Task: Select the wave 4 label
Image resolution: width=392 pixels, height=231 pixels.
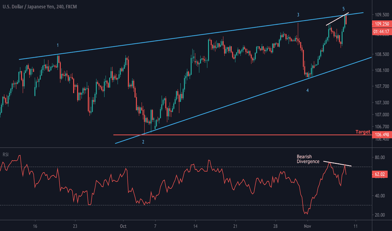Action: tap(307, 90)
